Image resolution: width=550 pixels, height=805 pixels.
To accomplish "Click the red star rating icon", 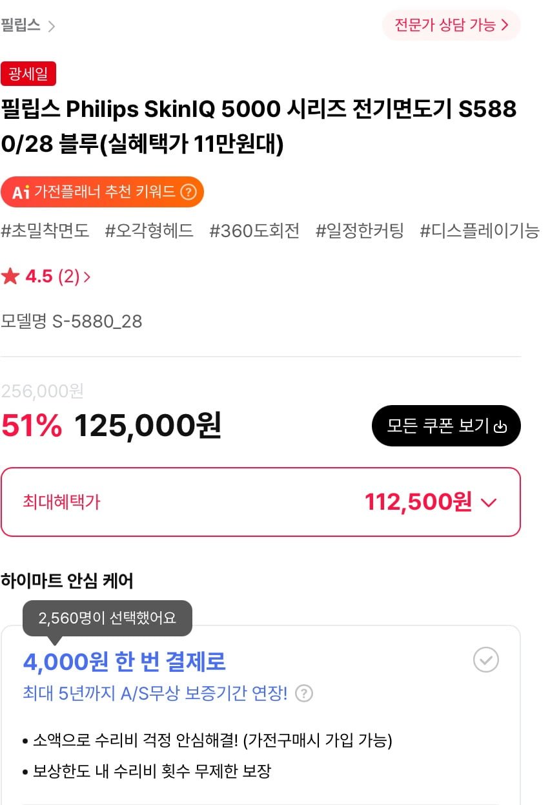I will point(10,277).
